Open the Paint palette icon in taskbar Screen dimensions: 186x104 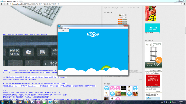tap(57, 102)
